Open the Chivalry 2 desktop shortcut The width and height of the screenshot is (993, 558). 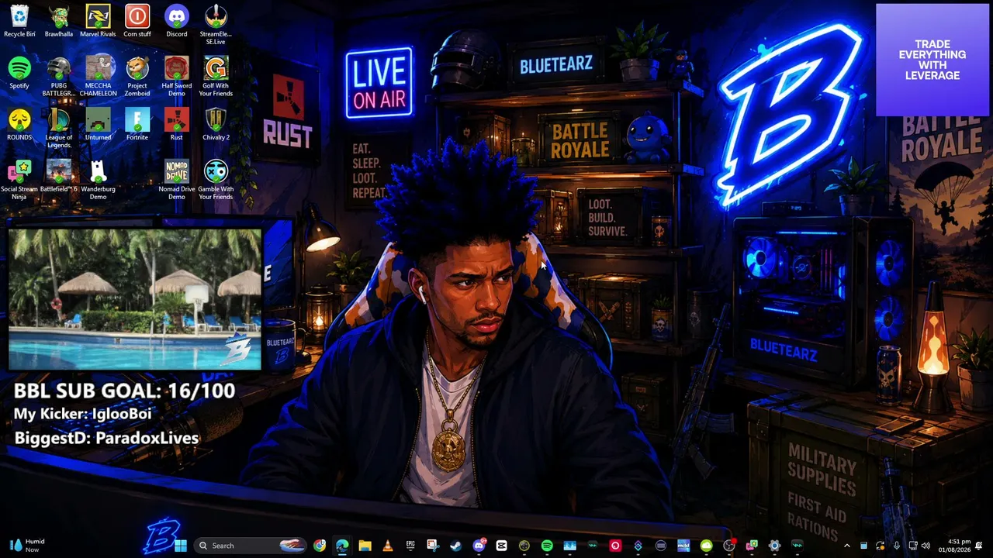[x=216, y=124]
